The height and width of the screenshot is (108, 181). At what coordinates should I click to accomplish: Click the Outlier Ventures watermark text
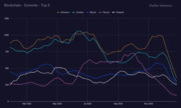(160, 6)
